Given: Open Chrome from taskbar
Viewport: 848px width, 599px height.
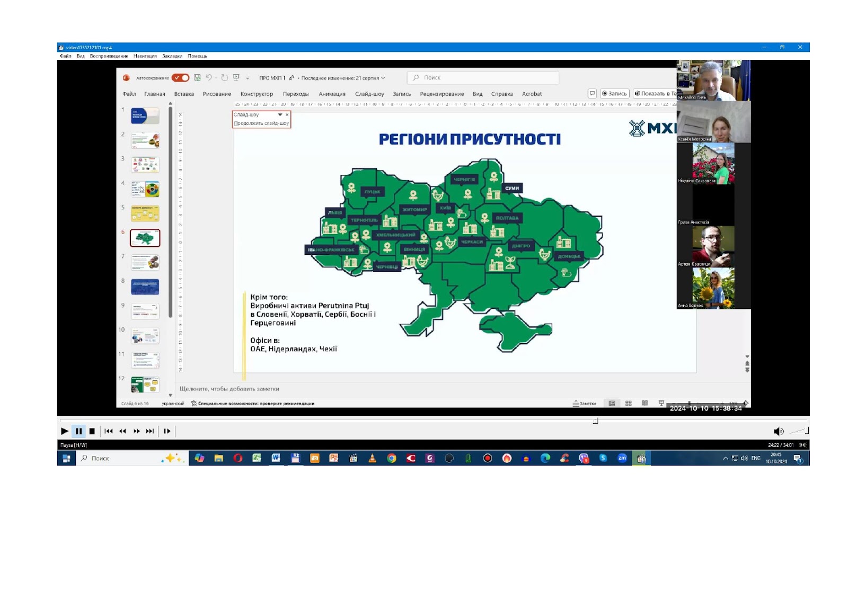Looking at the screenshot, I should [x=391, y=459].
